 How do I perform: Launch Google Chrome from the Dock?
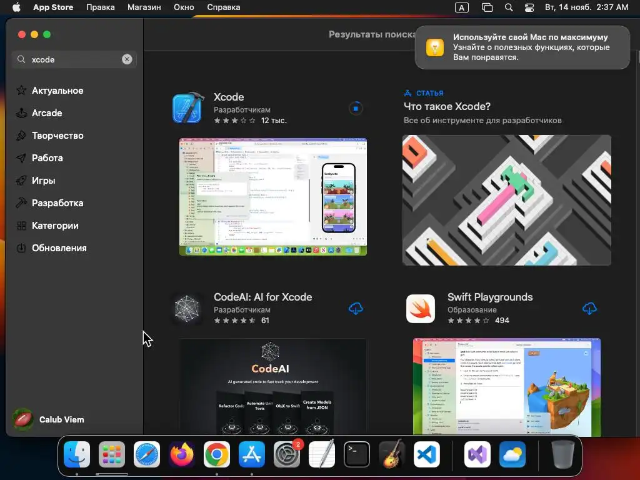tap(217, 454)
